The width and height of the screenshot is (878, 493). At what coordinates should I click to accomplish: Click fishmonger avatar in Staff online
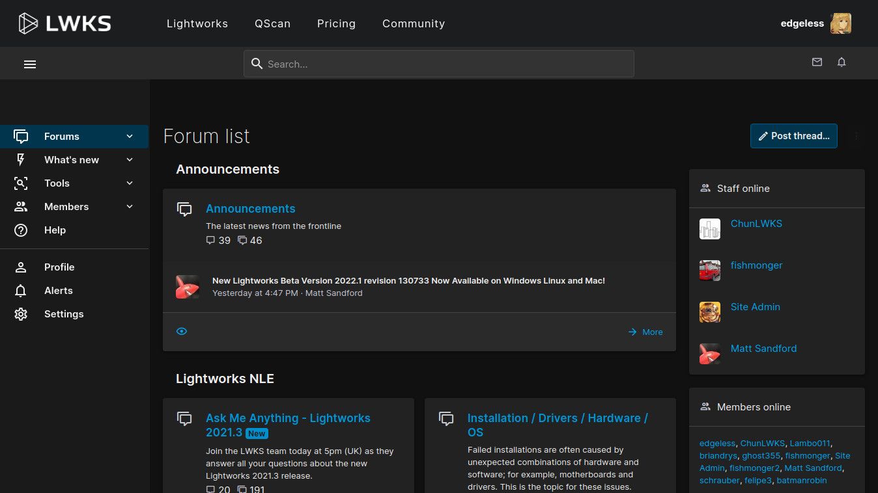pyautogui.click(x=710, y=271)
